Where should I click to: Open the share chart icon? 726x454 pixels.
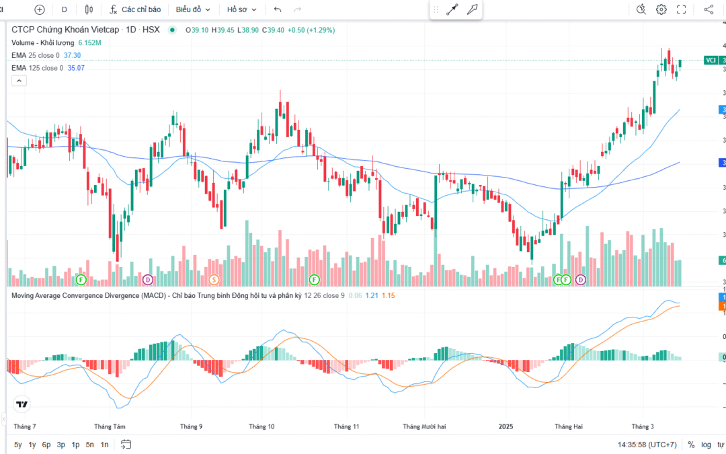click(709, 9)
